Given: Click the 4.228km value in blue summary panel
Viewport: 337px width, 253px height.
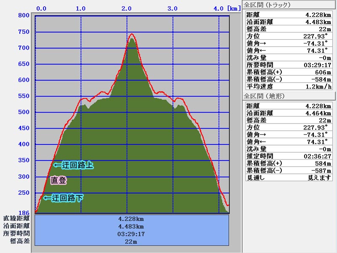Looking at the screenshot, I should (132, 219).
